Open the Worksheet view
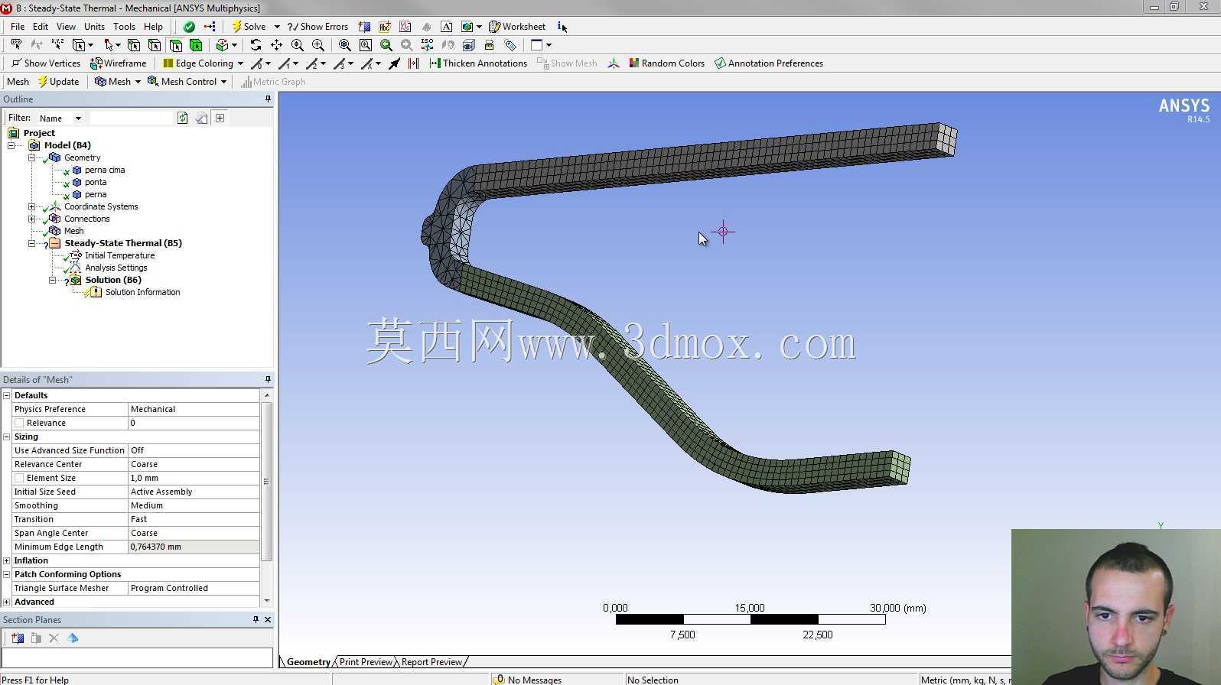Viewport: 1221px width, 685px height. point(517,27)
